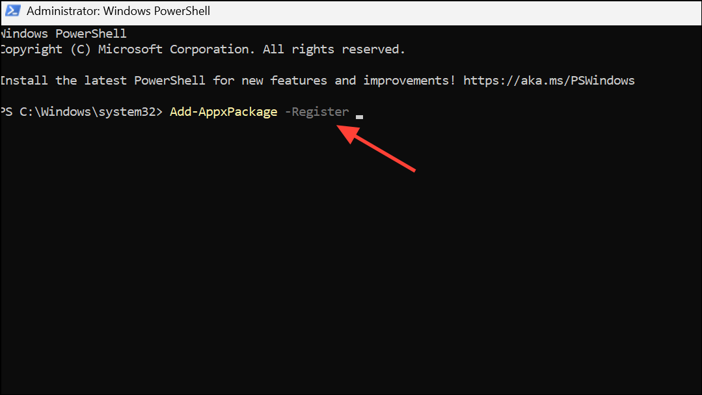This screenshot has height=395, width=702.
Task: Click the -Register parameter text
Action: tap(317, 112)
